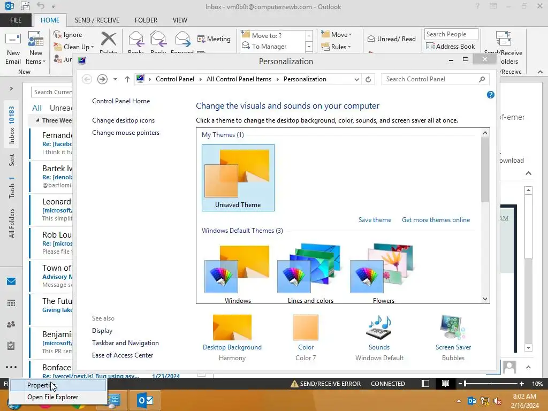Open Screen Saver settings
This screenshot has height=411, width=548.
pos(453,337)
